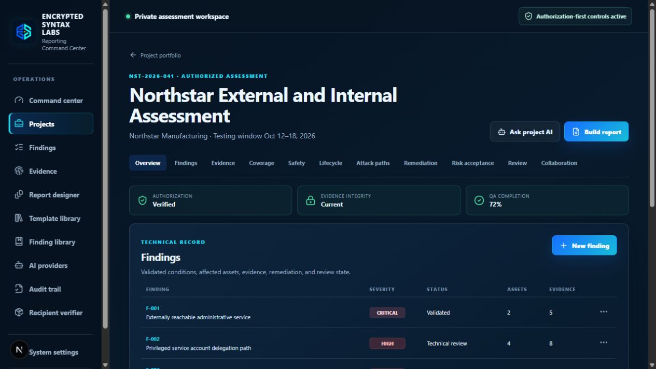The width and height of the screenshot is (656, 369).
Task: Open Audit trail icon in sidebar
Action: pos(19,289)
